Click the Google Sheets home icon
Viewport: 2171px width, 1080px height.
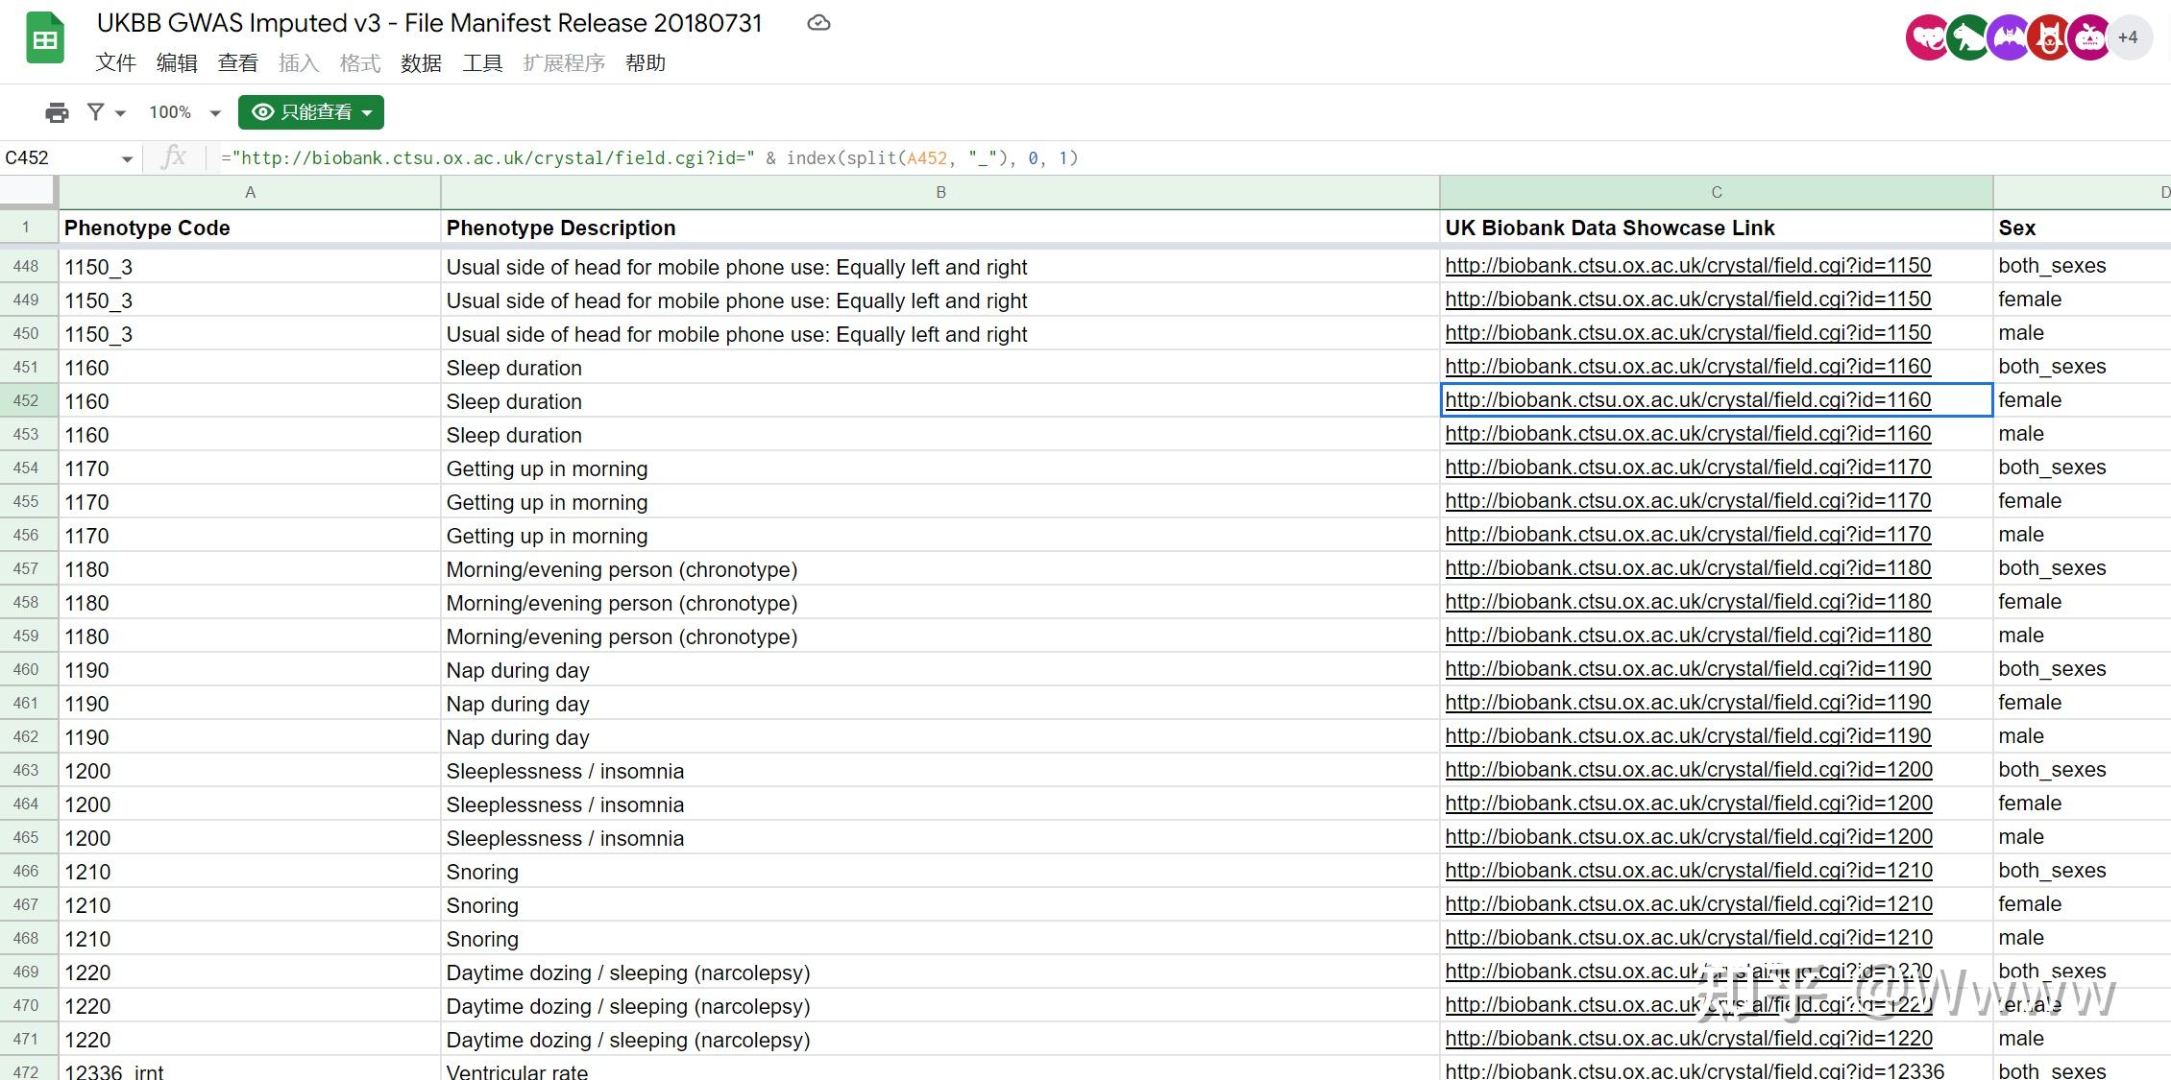[x=44, y=40]
